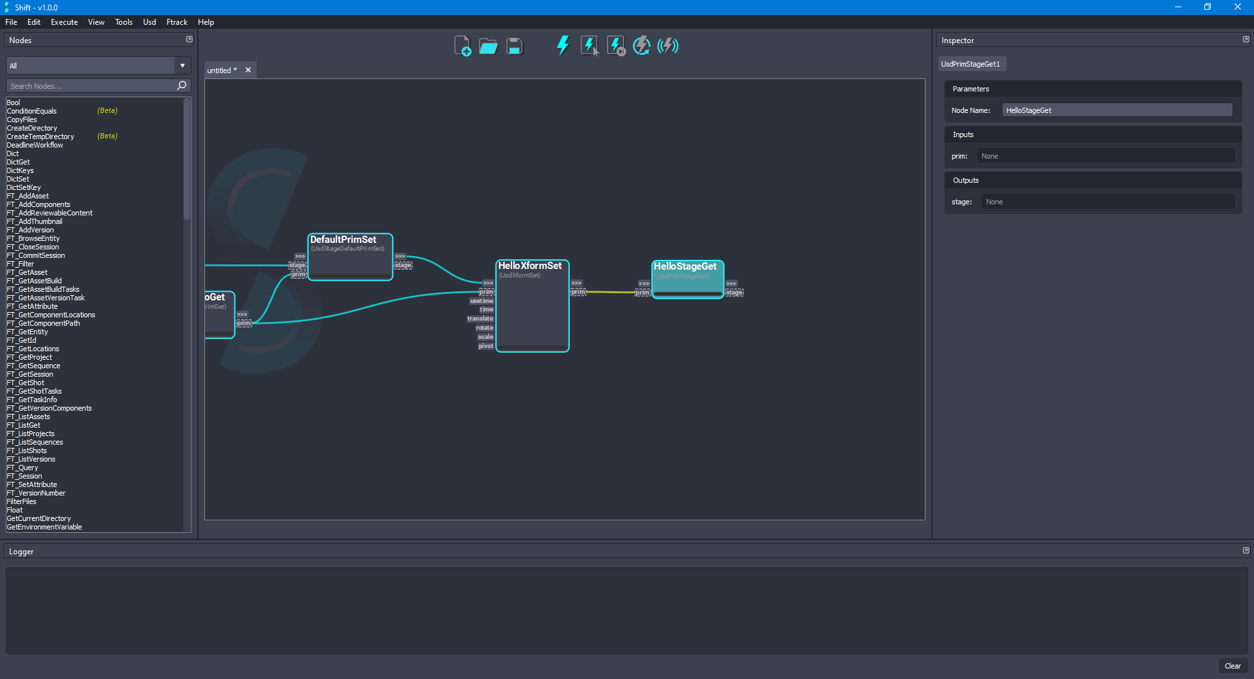The height and width of the screenshot is (679, 1254).
Task: Open the node category filter dropdown
Action: click(x=182, y=65)
